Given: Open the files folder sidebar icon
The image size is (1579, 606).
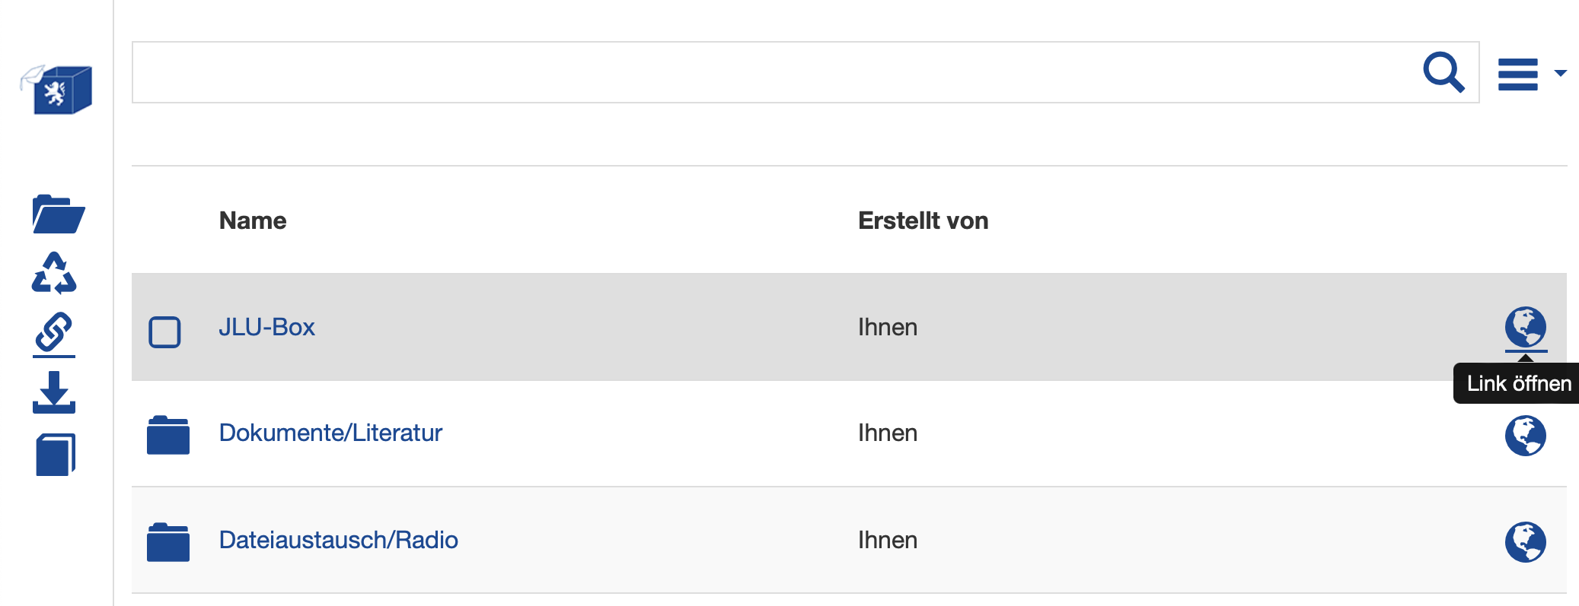Looking at the screenshot, I should coord(58,214).
